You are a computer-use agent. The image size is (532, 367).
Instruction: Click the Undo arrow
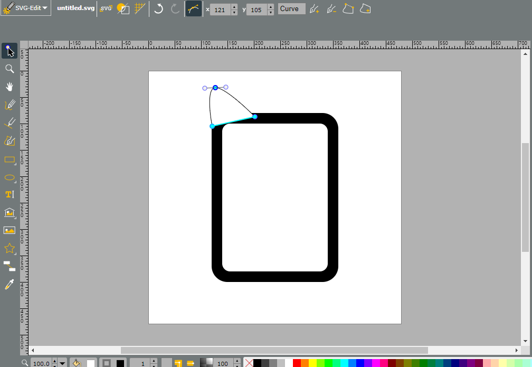(x=158, y=8)
